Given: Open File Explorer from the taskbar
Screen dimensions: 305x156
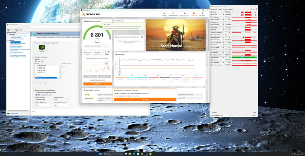Looking at the screenshot, I should [x=130, y=154].
